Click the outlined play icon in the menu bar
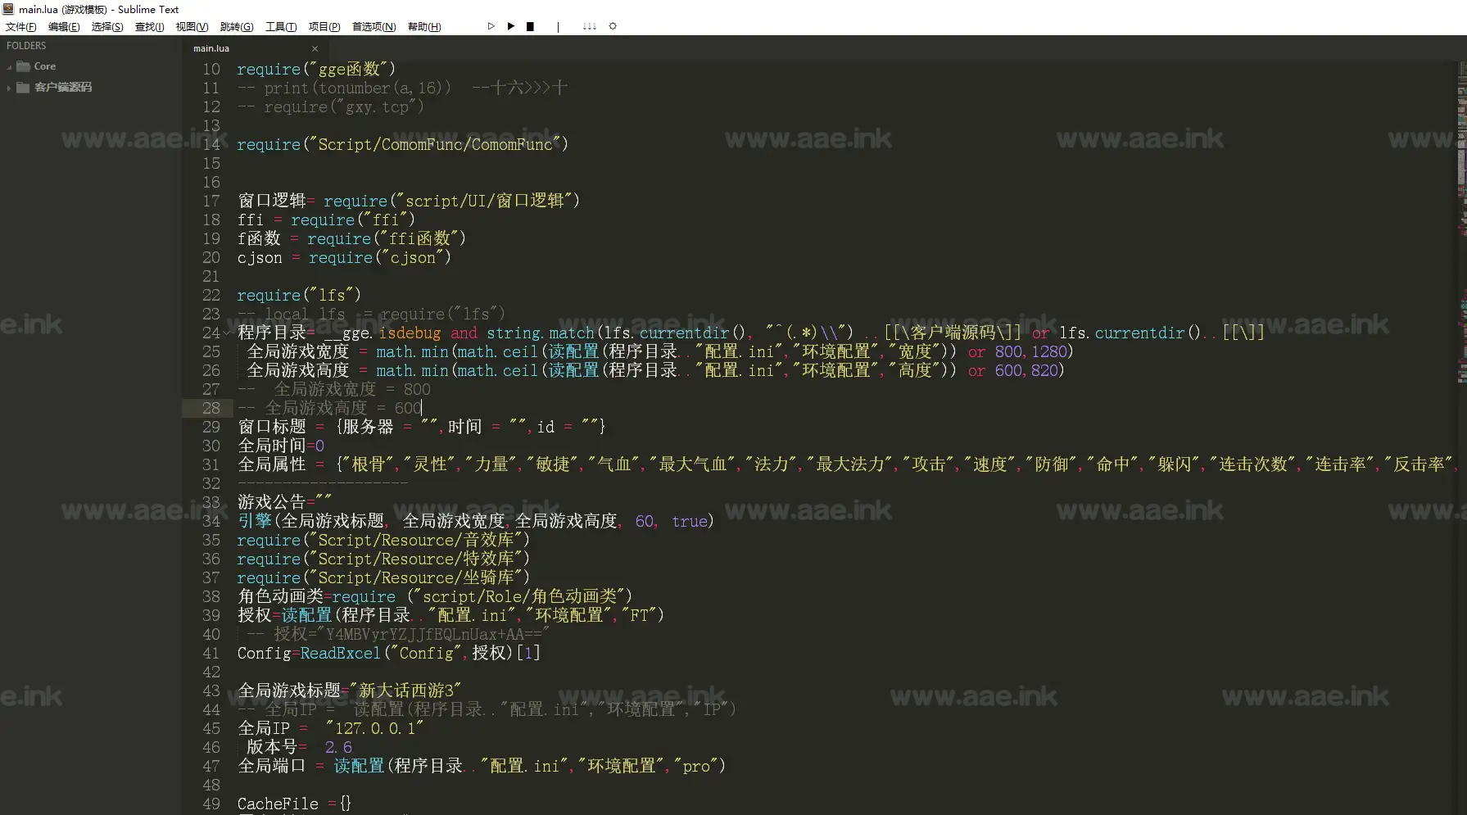 coord(491,26)
